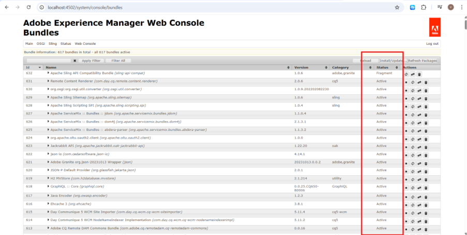Open the Main menu

click(29, 44)
